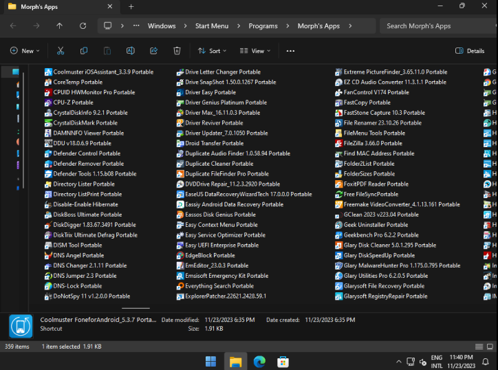Show hidden system tray icons chevron
498x370 pixels.
click(399, 362)
